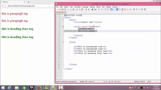Open Replace dialog from toolbar icon
Viewport: 161px width, 90px height.
pyautogui.click(x=95, y=9)
